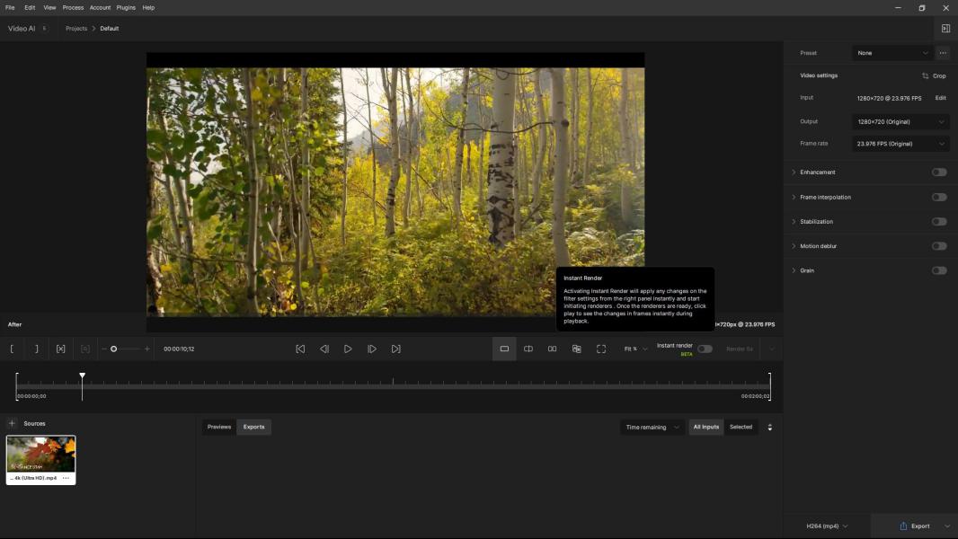Open the render options arrow

point(772,349)
